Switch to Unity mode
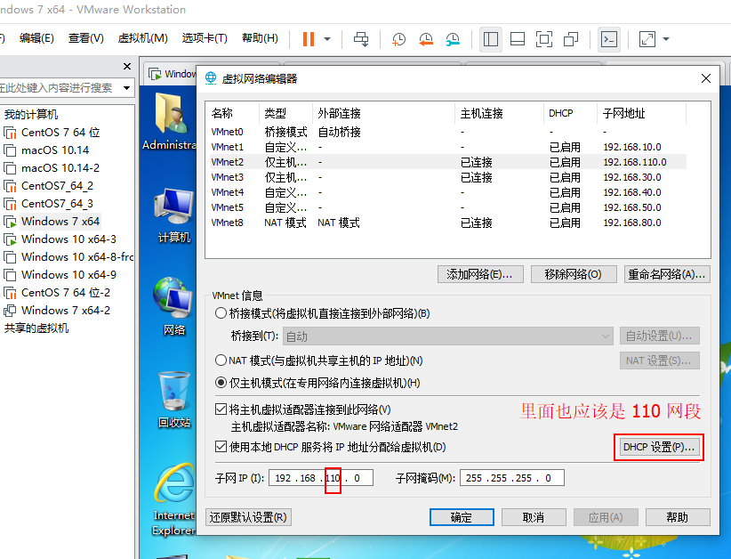 (571, 39)
